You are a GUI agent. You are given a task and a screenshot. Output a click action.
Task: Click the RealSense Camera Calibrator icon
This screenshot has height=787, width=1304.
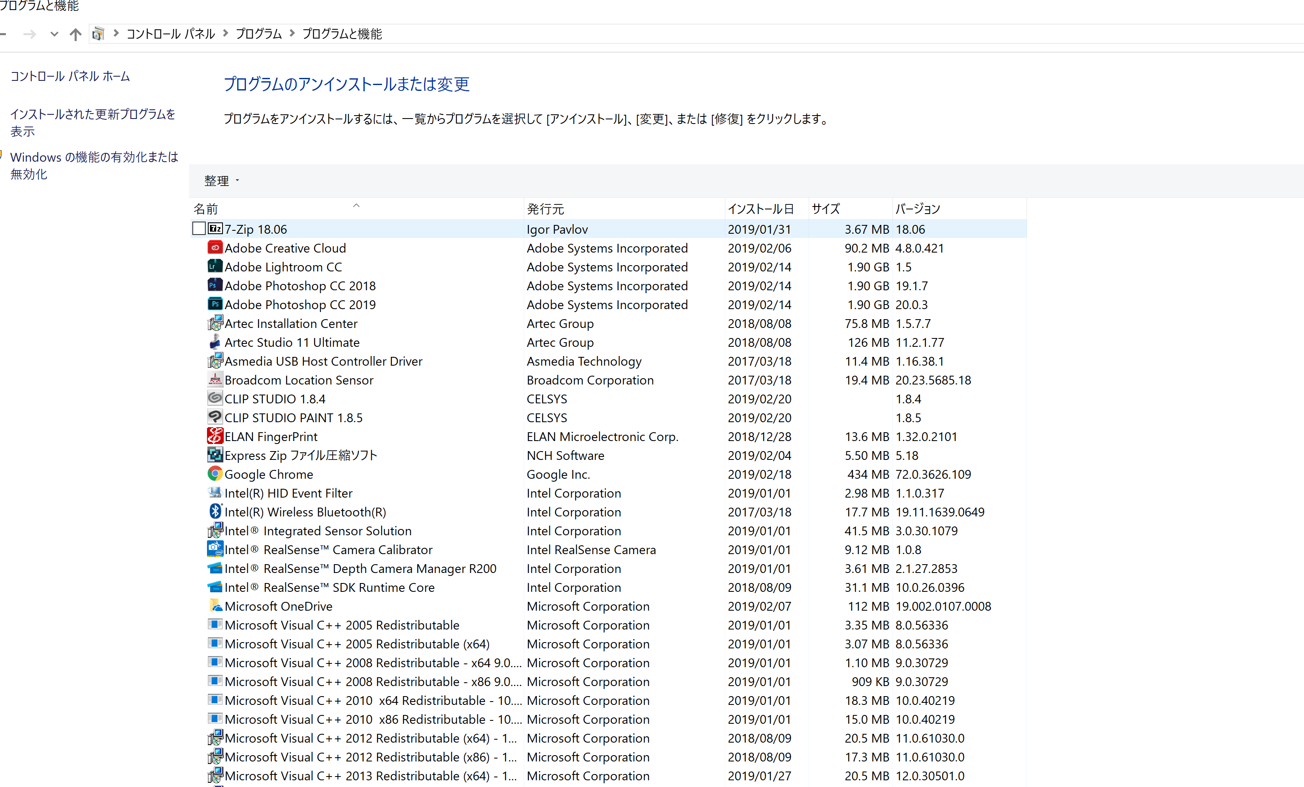tap(215, 550)
